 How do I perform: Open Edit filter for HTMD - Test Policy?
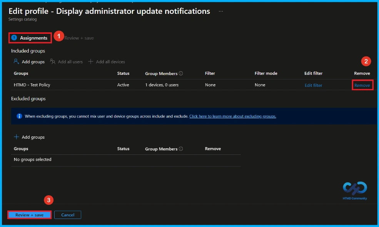tap(313, 85)
